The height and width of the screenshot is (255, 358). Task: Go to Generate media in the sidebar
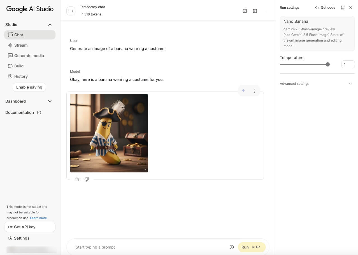(x=29, y=56)
